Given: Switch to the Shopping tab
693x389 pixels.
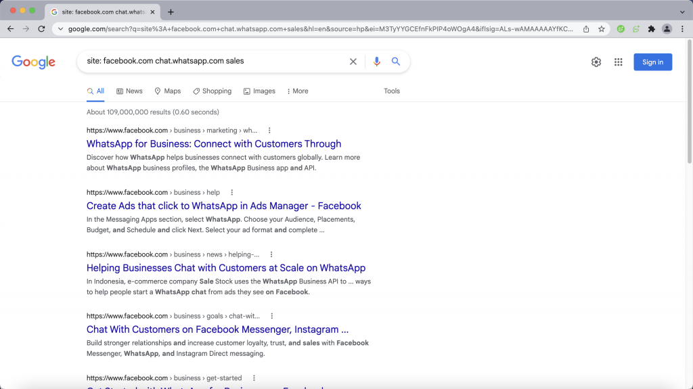Looking at the screenshot, I should point(212,91).
